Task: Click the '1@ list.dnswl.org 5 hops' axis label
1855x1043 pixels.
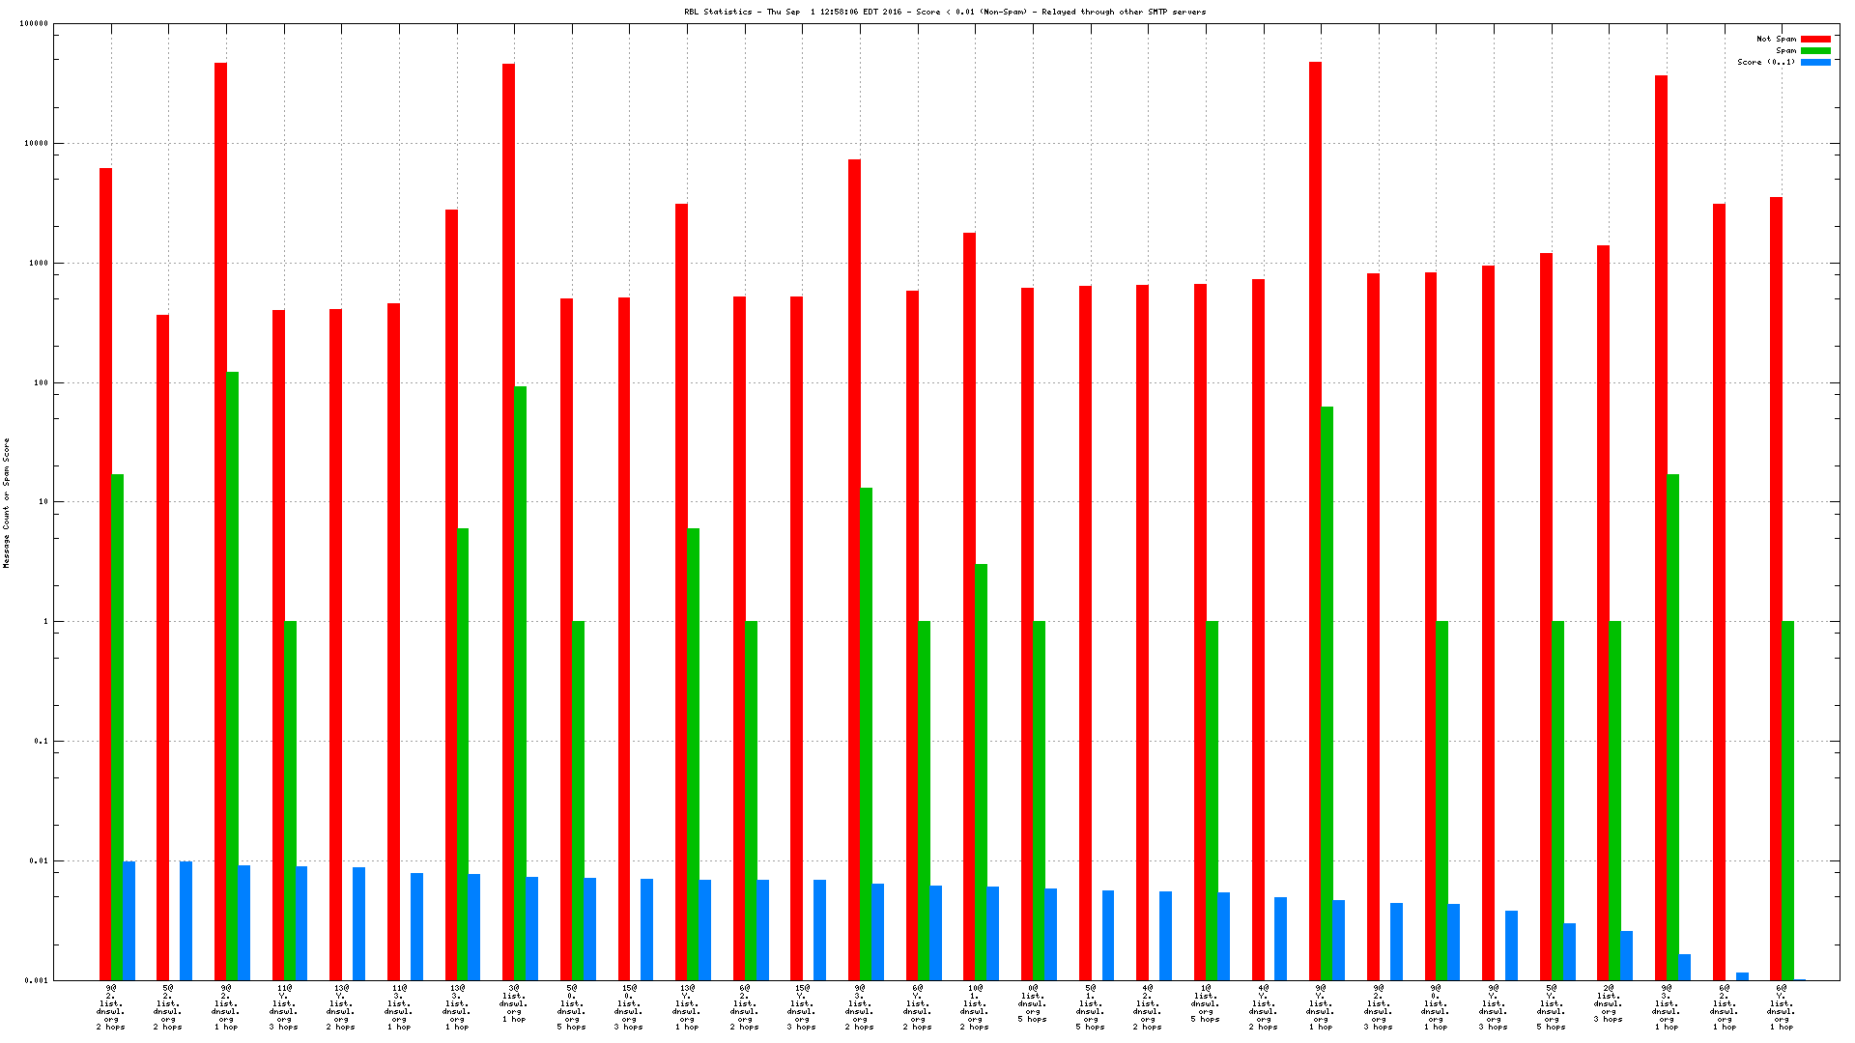Action: coord(1205,1003)
